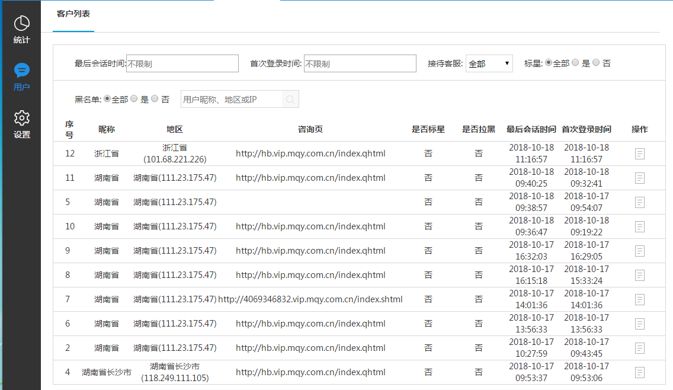Select the 用户 chat bubble sidebar icon

tap(22, 71)
